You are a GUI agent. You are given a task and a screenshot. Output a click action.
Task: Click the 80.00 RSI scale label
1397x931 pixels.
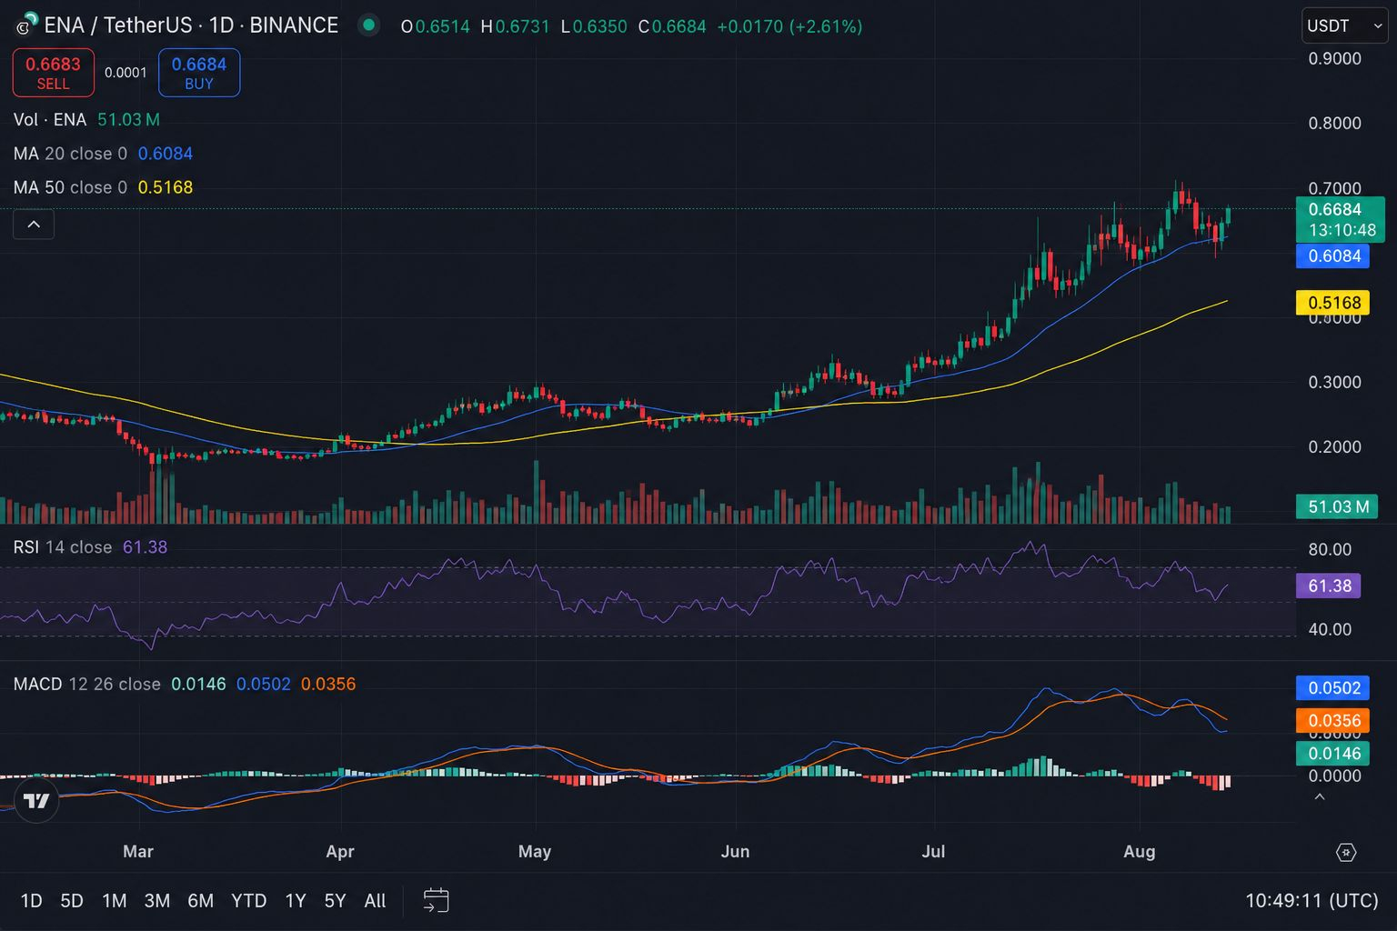point(1330,550)
